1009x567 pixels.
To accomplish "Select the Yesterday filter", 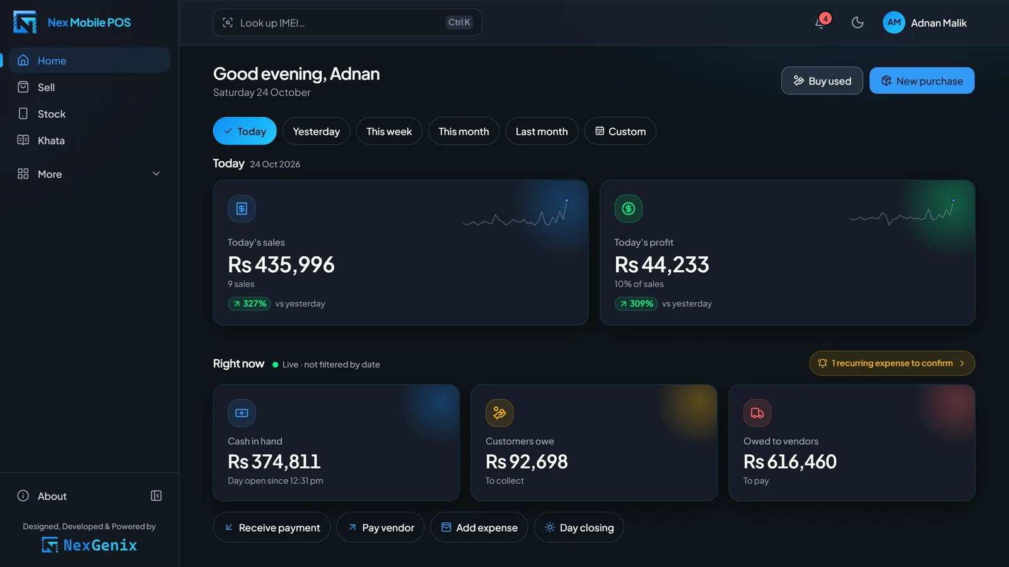I will 316,131.
